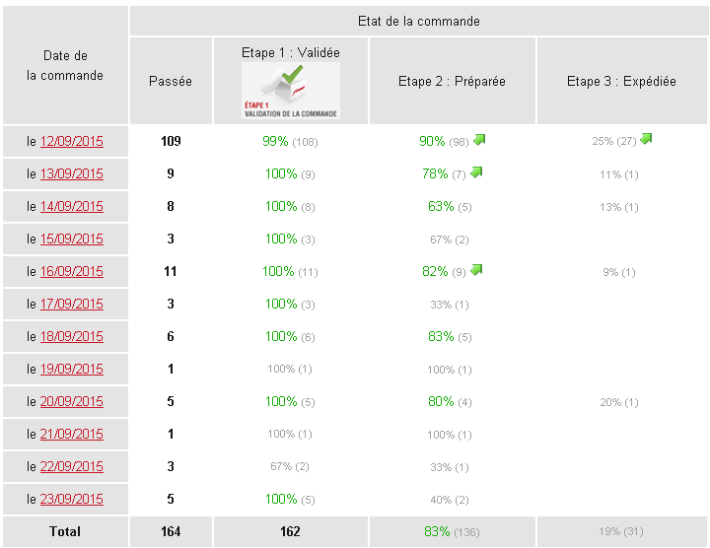This screenshot has width=710, height=548.
Task: Click green arrow beside 82% (9)
Action: point(476,270)
